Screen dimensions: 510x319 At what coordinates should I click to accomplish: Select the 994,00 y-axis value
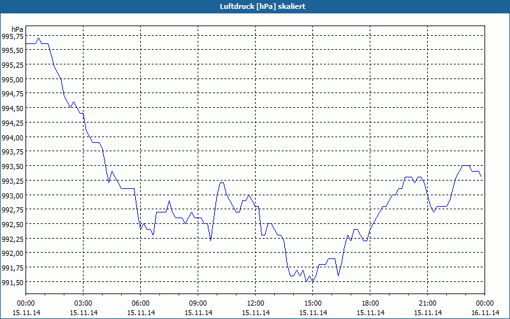12,137
